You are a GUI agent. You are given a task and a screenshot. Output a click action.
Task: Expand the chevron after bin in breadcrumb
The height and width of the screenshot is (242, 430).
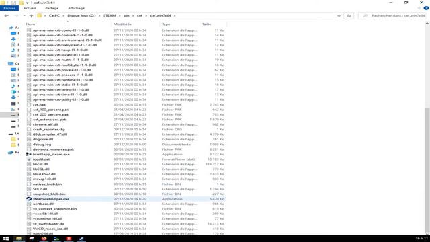coord(133,16)
